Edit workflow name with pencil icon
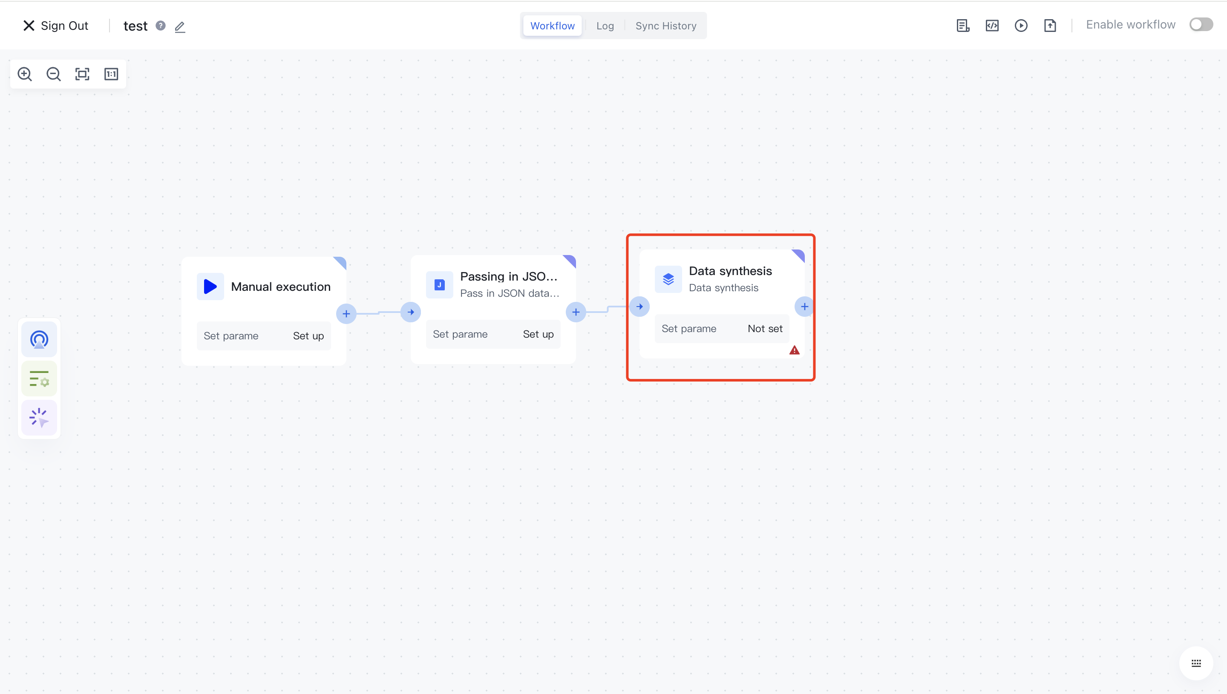Image resolution: width=1227 pixels, height=694 pixels. 180,27
